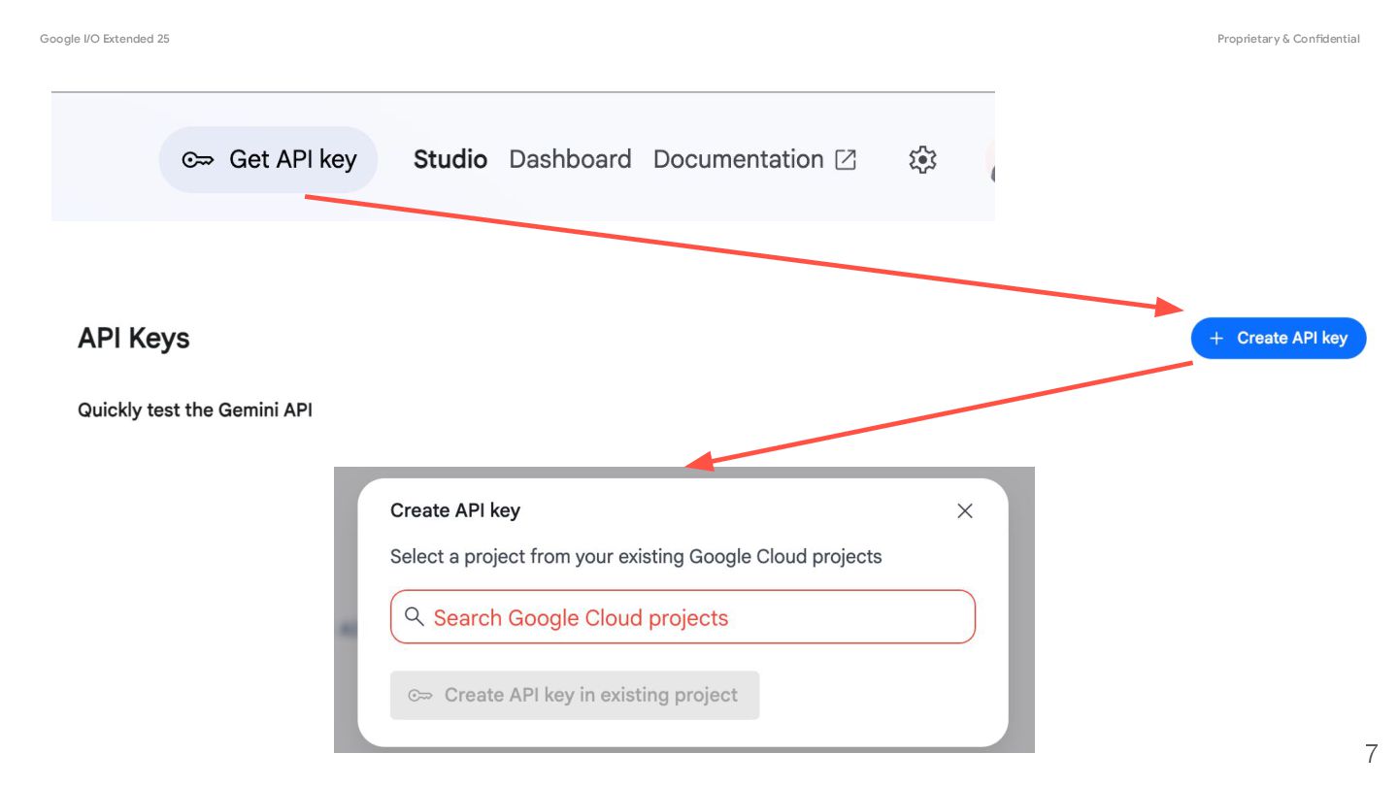The image size is (1398, 786).
Task: Switch to the Studio tab
Action: pos(450,159)
